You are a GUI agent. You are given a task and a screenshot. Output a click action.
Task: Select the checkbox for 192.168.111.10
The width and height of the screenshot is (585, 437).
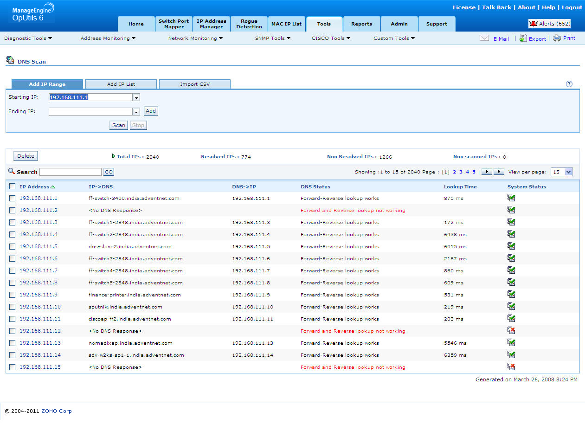tap(13, 307)
